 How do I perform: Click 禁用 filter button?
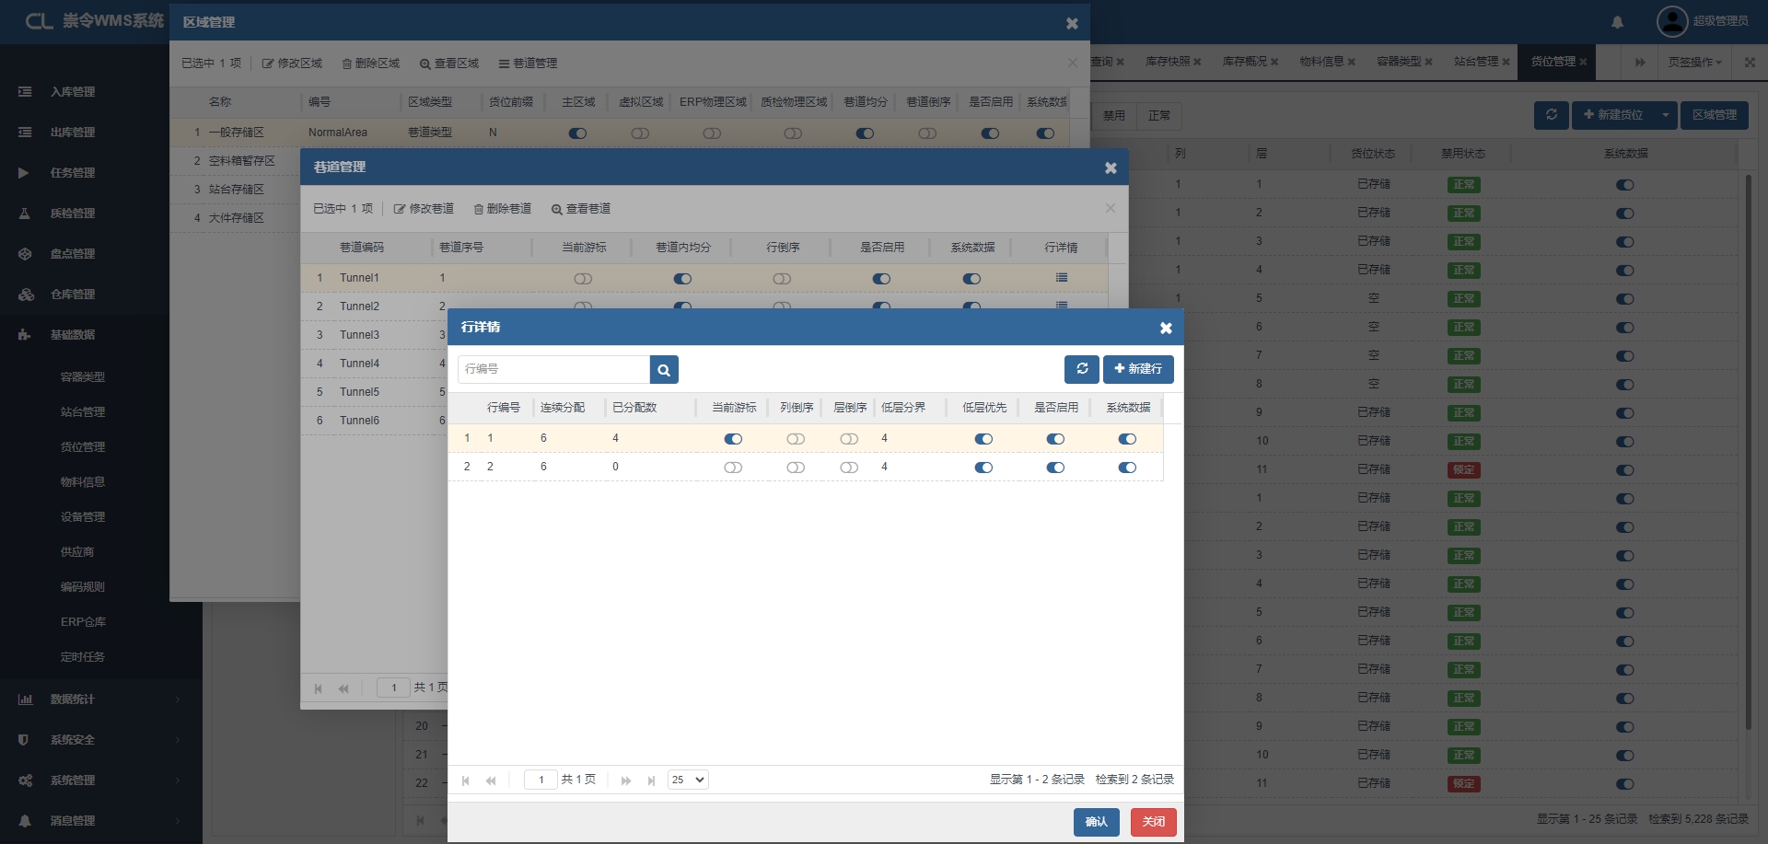[x=1114, y=116]
